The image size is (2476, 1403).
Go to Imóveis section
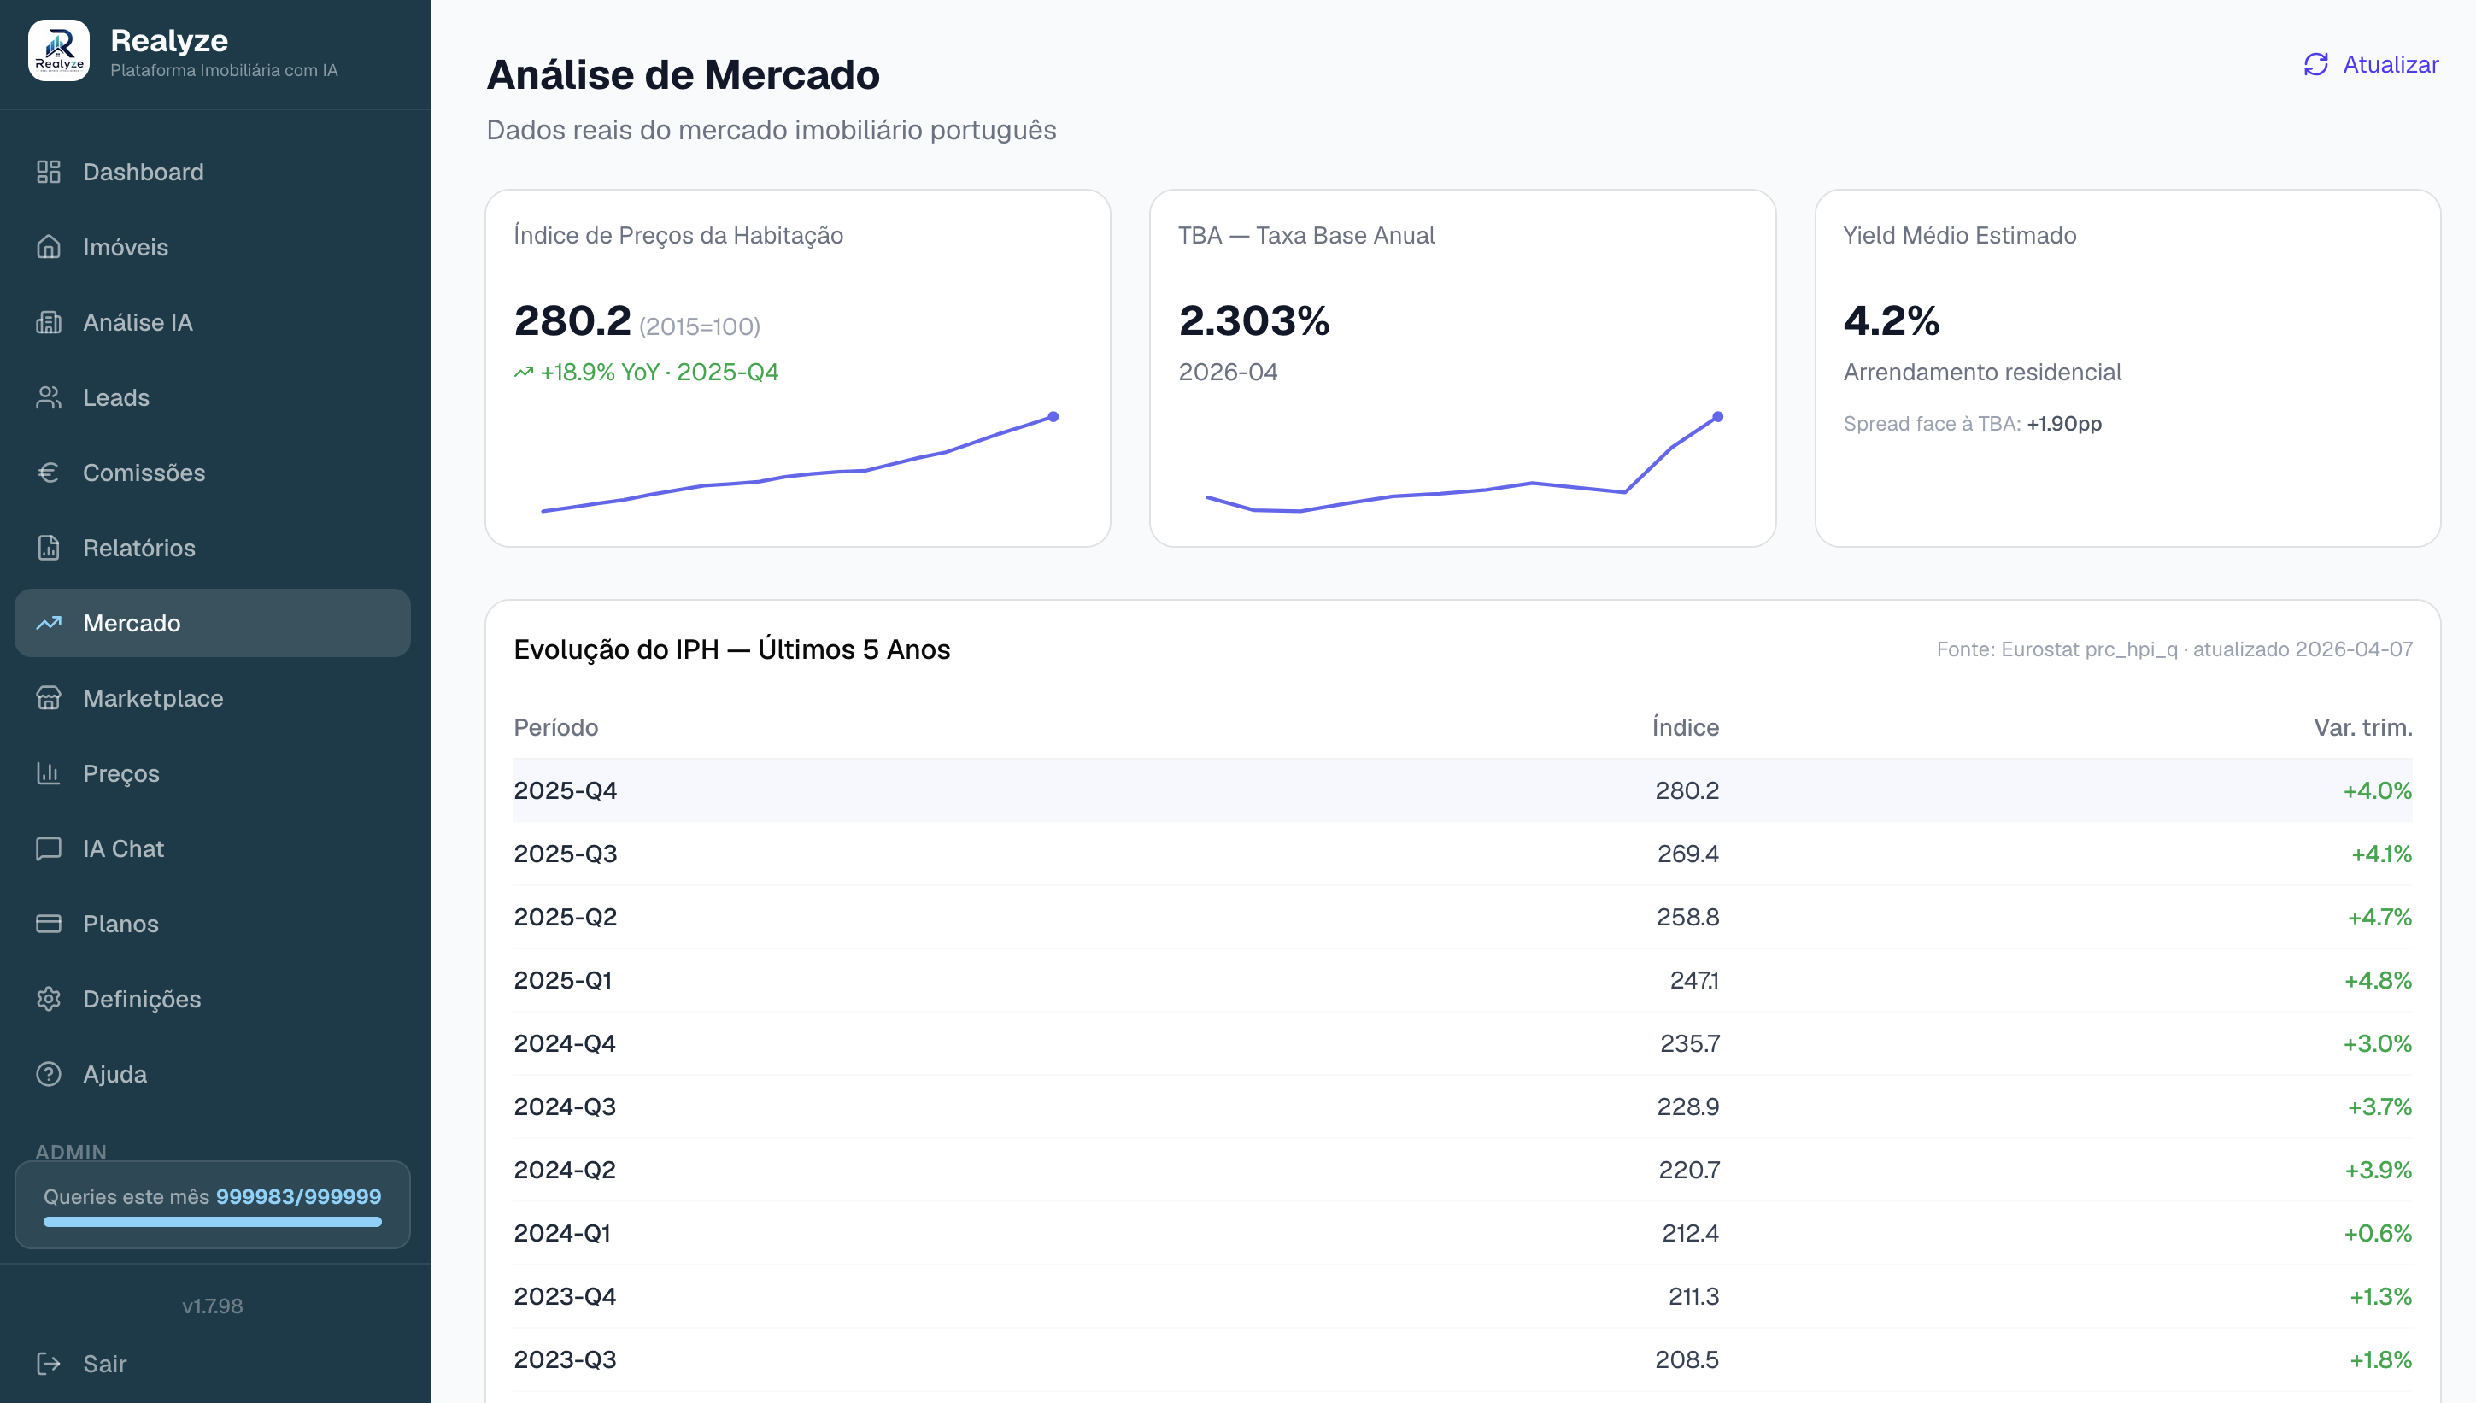click(213, 247)
